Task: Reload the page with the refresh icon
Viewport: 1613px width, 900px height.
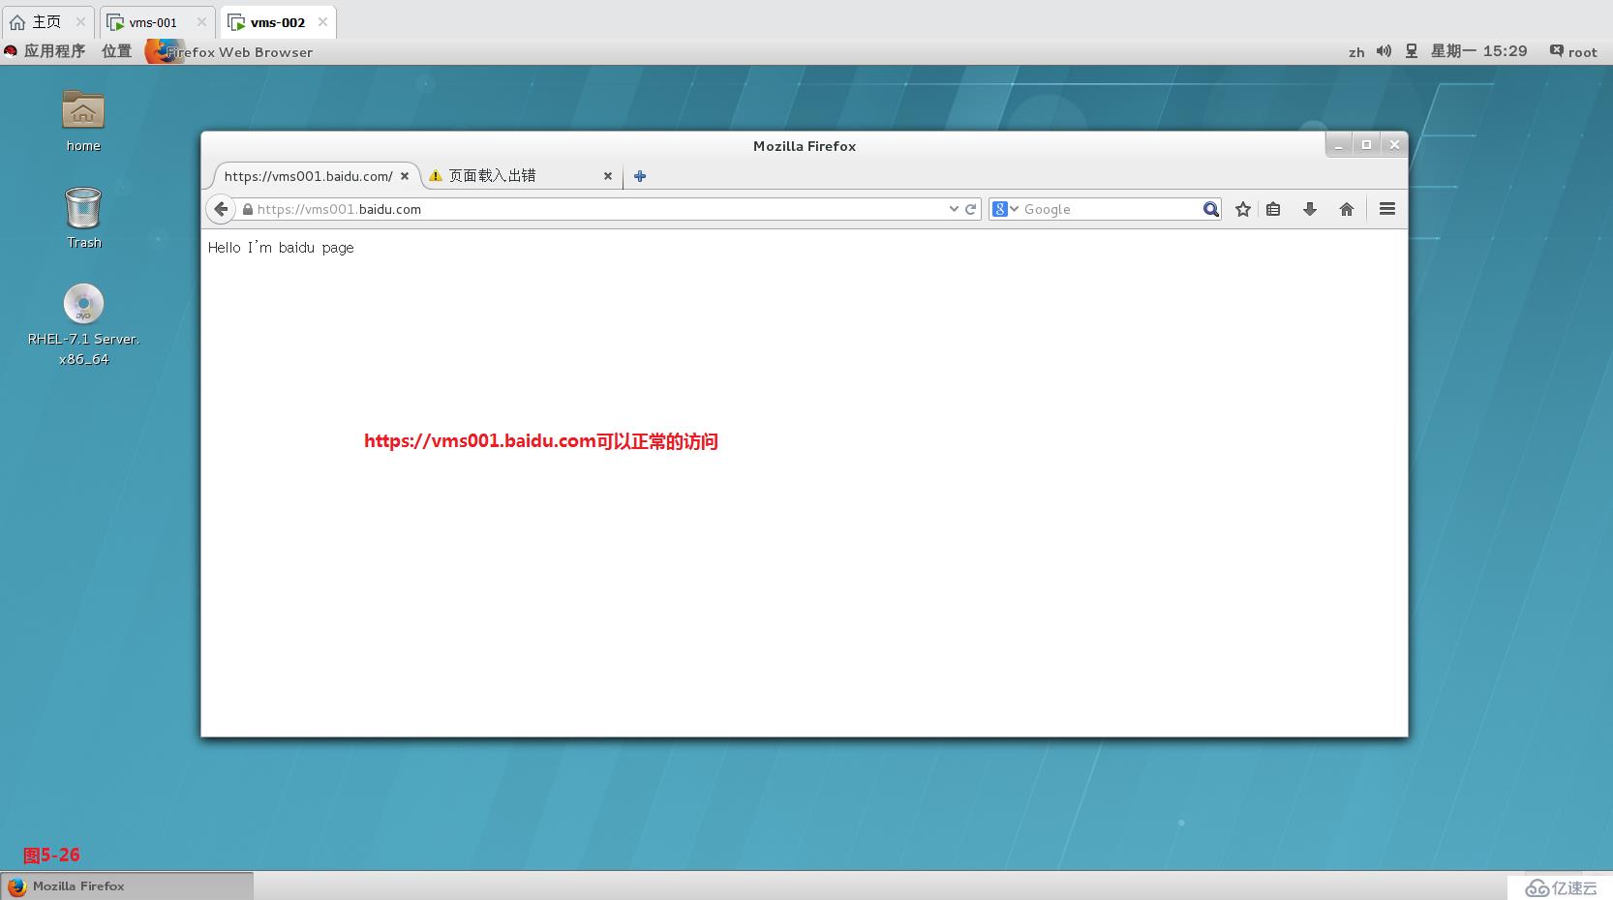Action: [970, 209]
